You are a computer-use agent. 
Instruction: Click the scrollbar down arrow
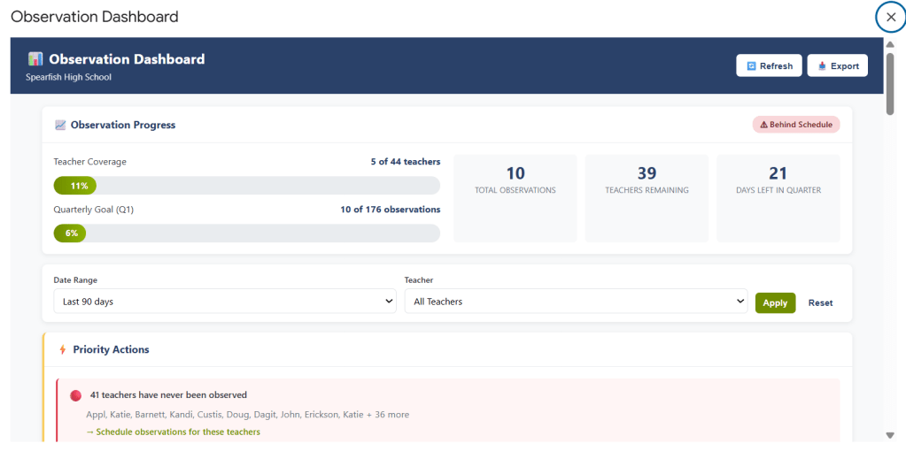tap(890, 435)
